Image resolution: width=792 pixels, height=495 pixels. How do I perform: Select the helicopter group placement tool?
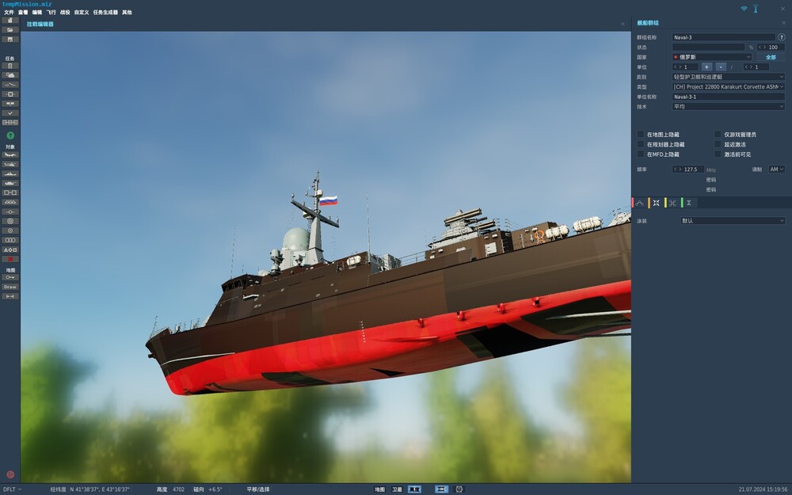pos(10,164)
